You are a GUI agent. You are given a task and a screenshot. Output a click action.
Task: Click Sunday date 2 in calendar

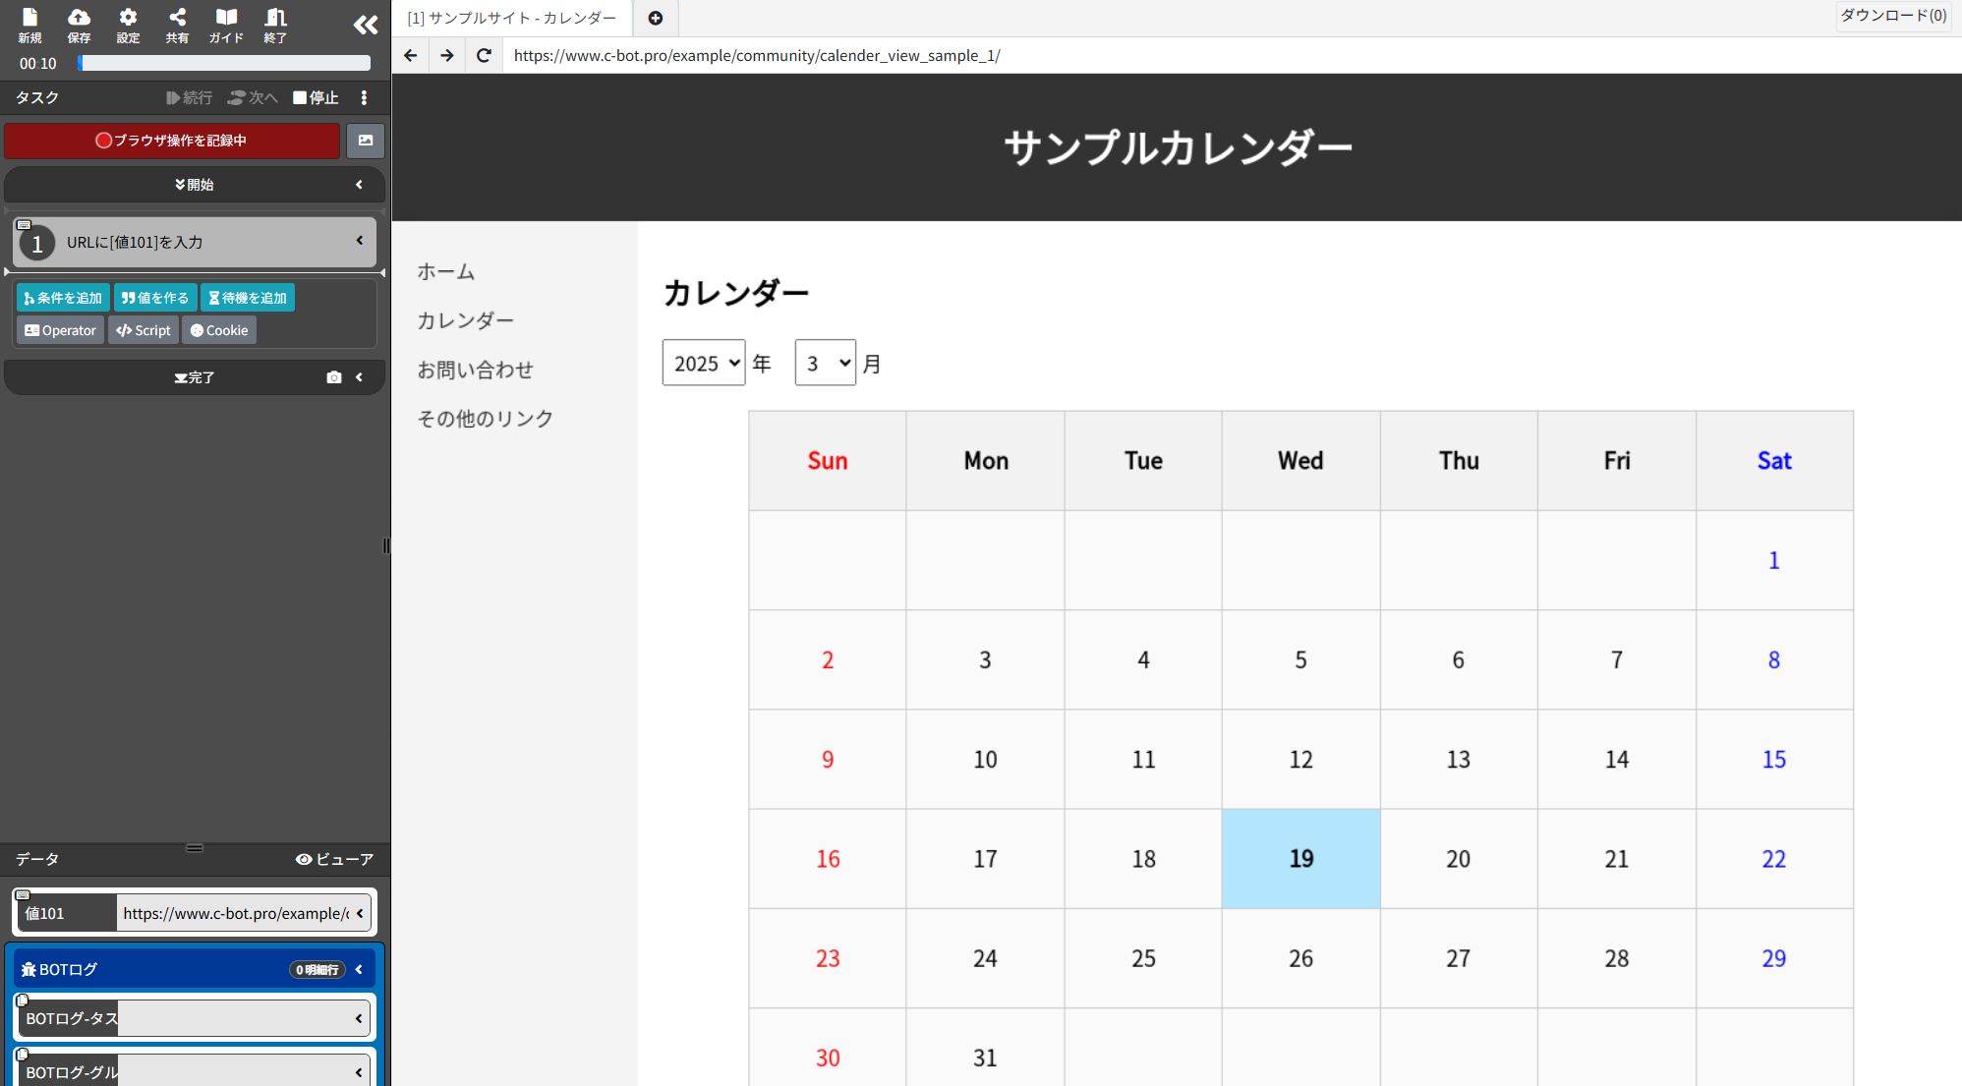828,659
